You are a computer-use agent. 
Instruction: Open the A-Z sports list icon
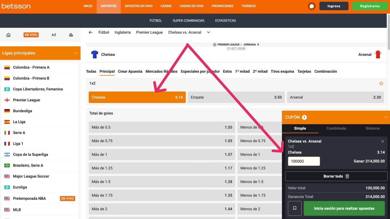click(54, 35)
